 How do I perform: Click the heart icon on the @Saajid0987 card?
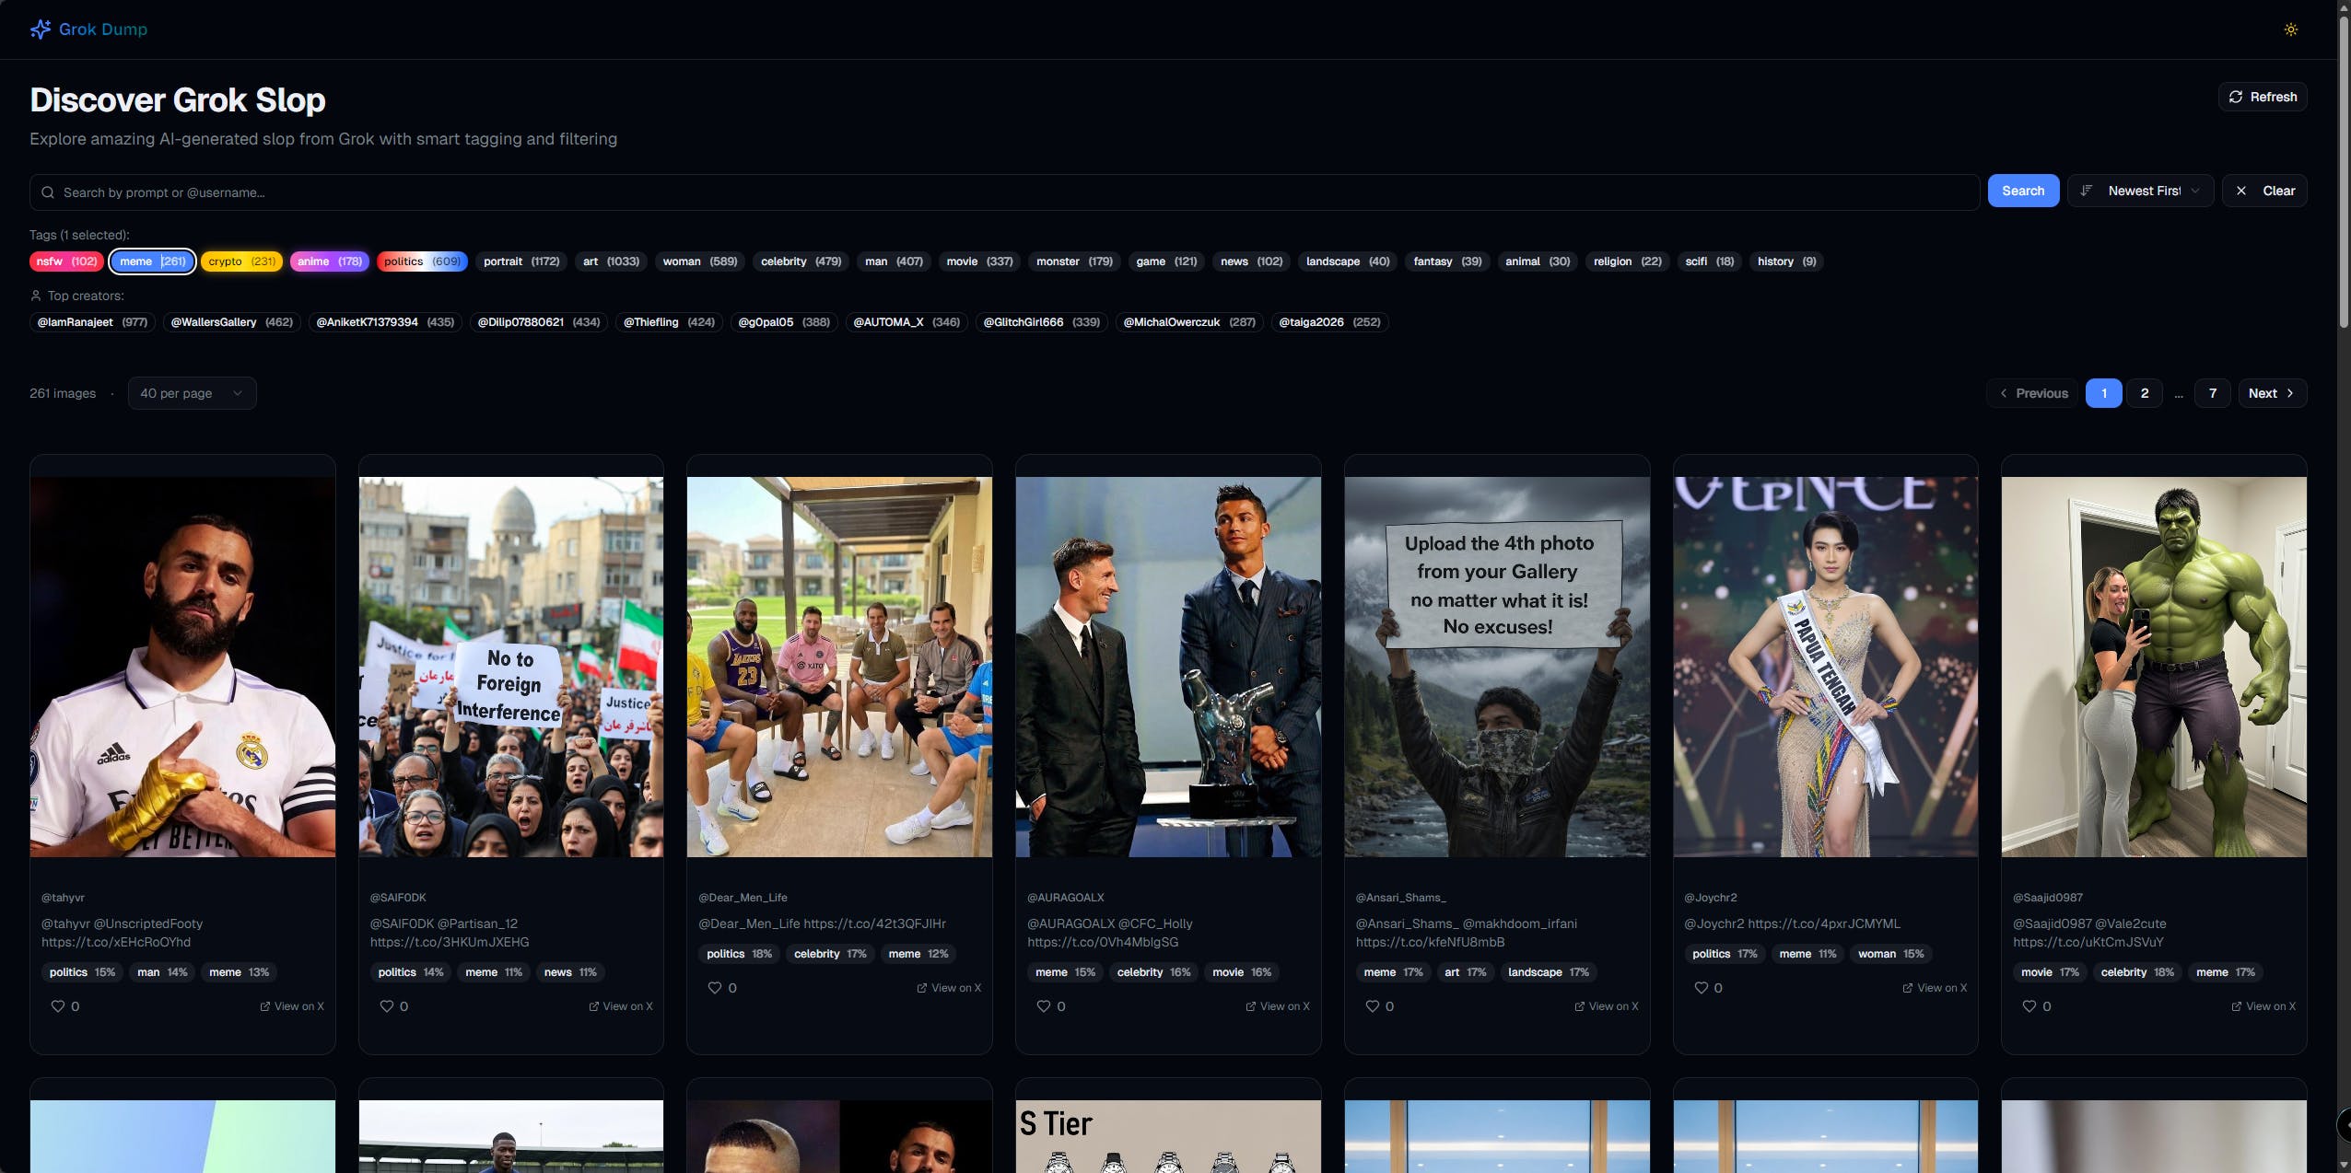[x=2029, y=1006]
